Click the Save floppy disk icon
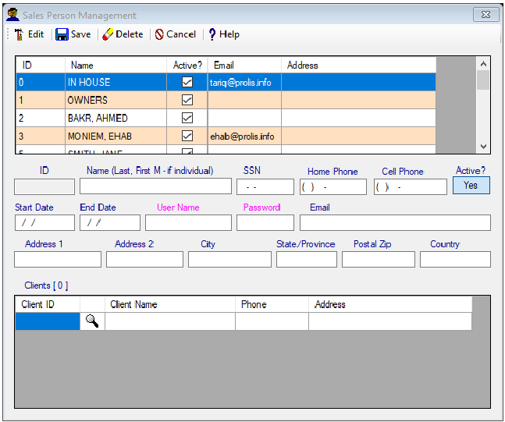The height and width of the screenshot is (422, 505). pos(62,34)
